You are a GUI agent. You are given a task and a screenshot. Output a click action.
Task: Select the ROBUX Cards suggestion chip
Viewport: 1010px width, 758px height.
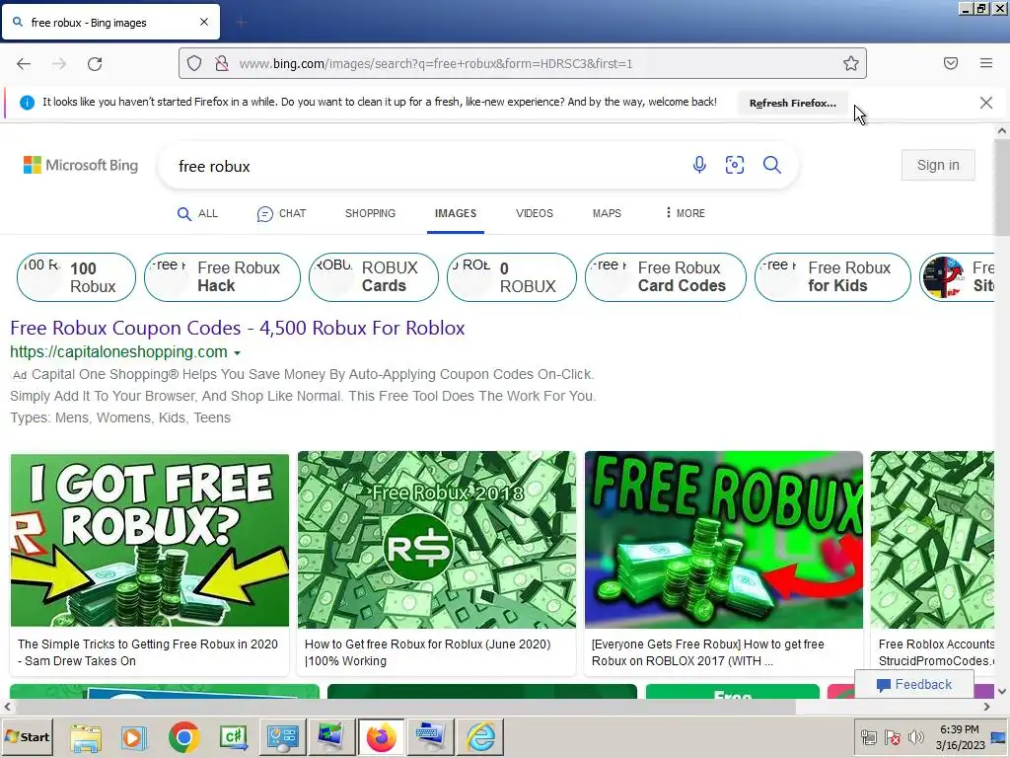click(374, 277)
